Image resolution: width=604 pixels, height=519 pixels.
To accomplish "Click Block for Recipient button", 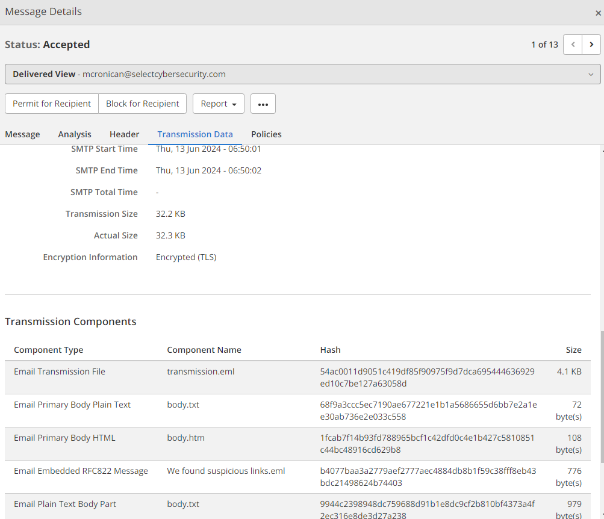I will pyautogui.click(x=143, y=104).
